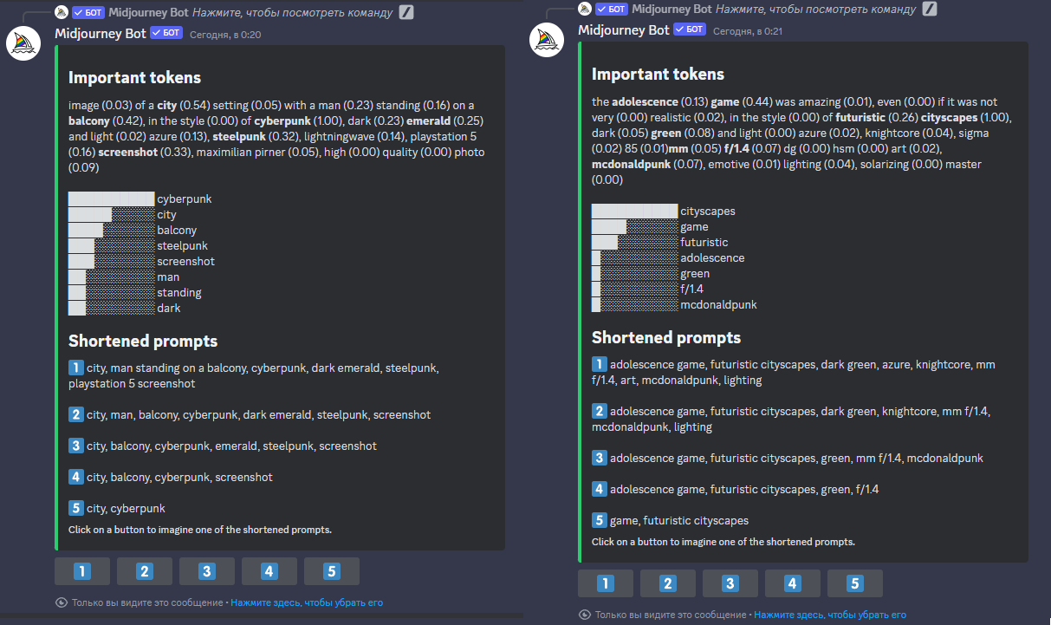This screenshot has height=625, width=1051.
Task: Dismiss the 0:21 message via 'Нажмите здесь' link
Action: [x=830, y=615]
